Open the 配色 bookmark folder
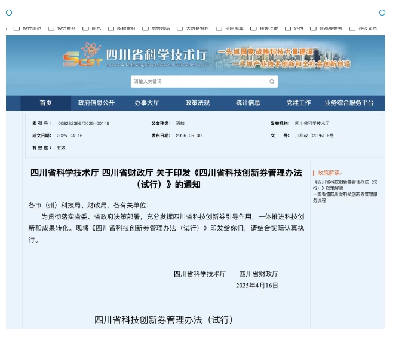 pyautogui.click(x=91, y=29)
